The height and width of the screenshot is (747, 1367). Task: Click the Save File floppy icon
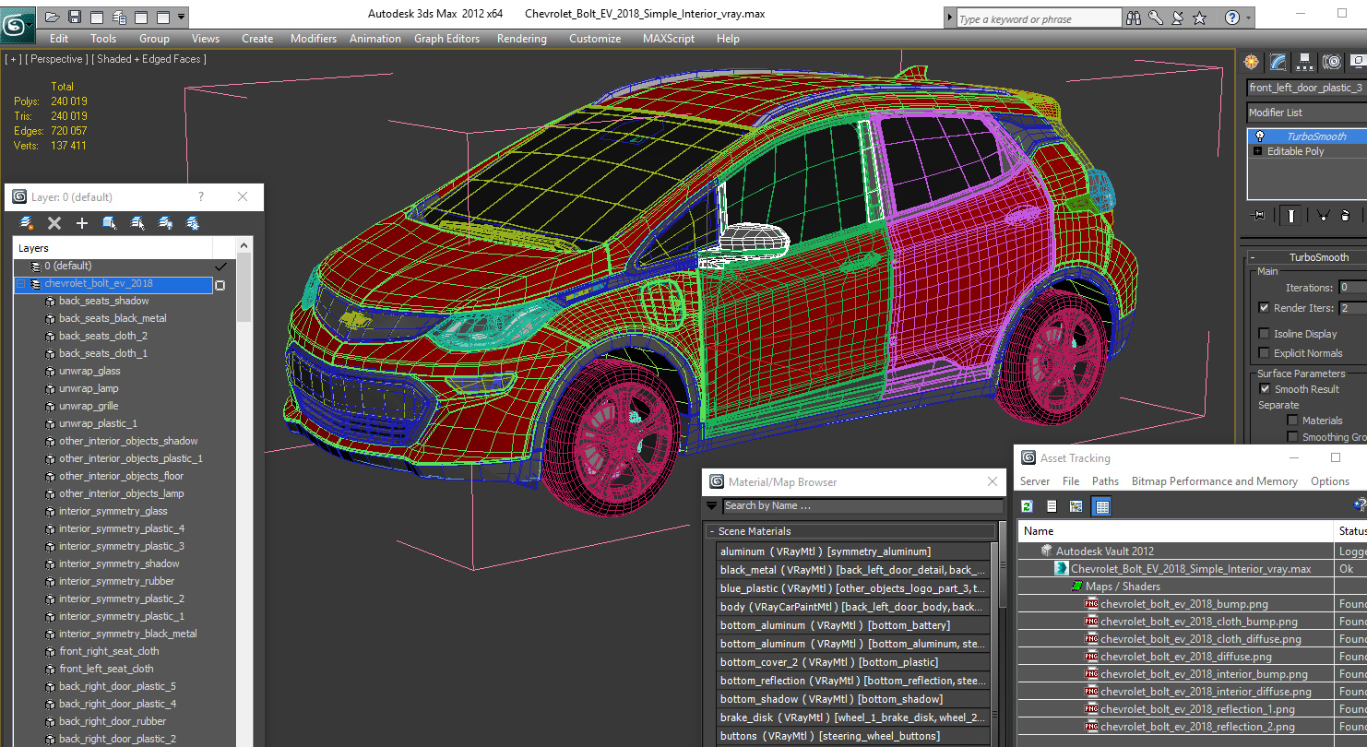(75, 17)
